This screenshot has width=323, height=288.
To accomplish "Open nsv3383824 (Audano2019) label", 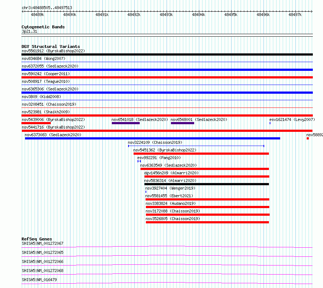I will pos(171,203).
